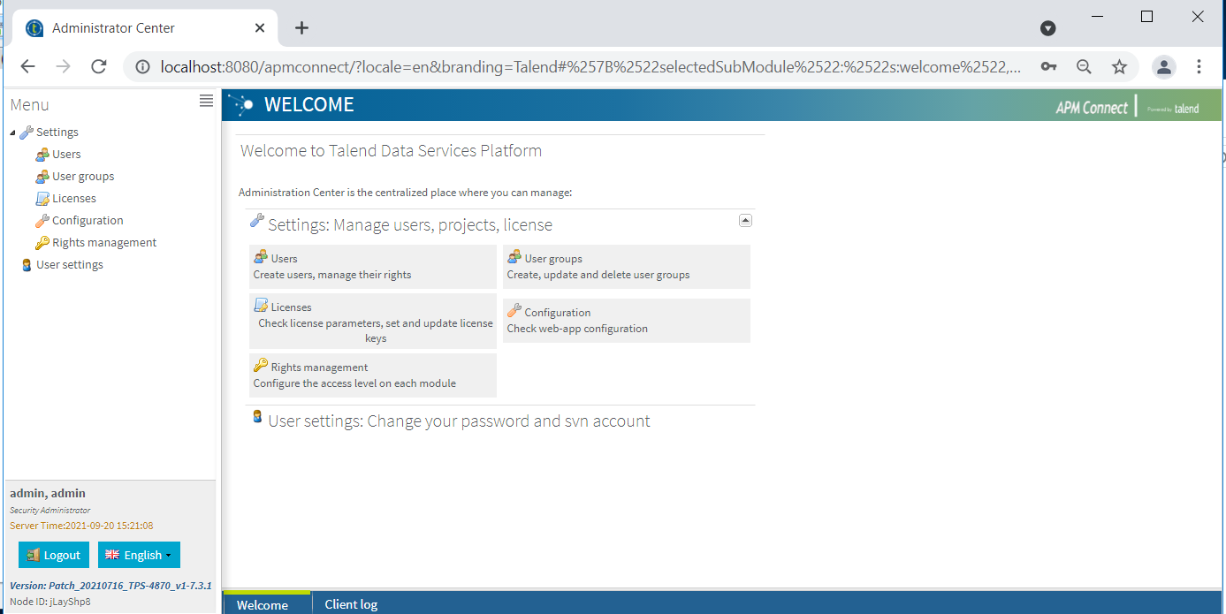Click the Version Patch_20210716 text
Viewport: 1226px width, 614px height.
[x=110, y=586]
